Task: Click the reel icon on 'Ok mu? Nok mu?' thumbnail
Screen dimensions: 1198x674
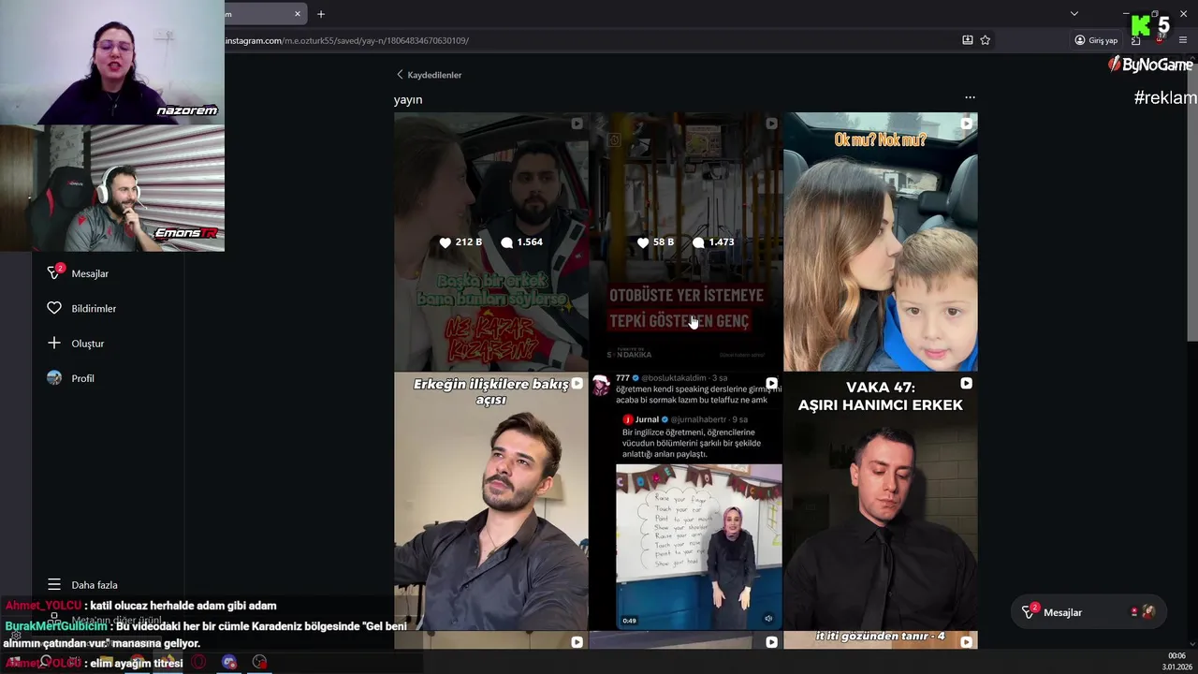Action: [x=966, y=124]
